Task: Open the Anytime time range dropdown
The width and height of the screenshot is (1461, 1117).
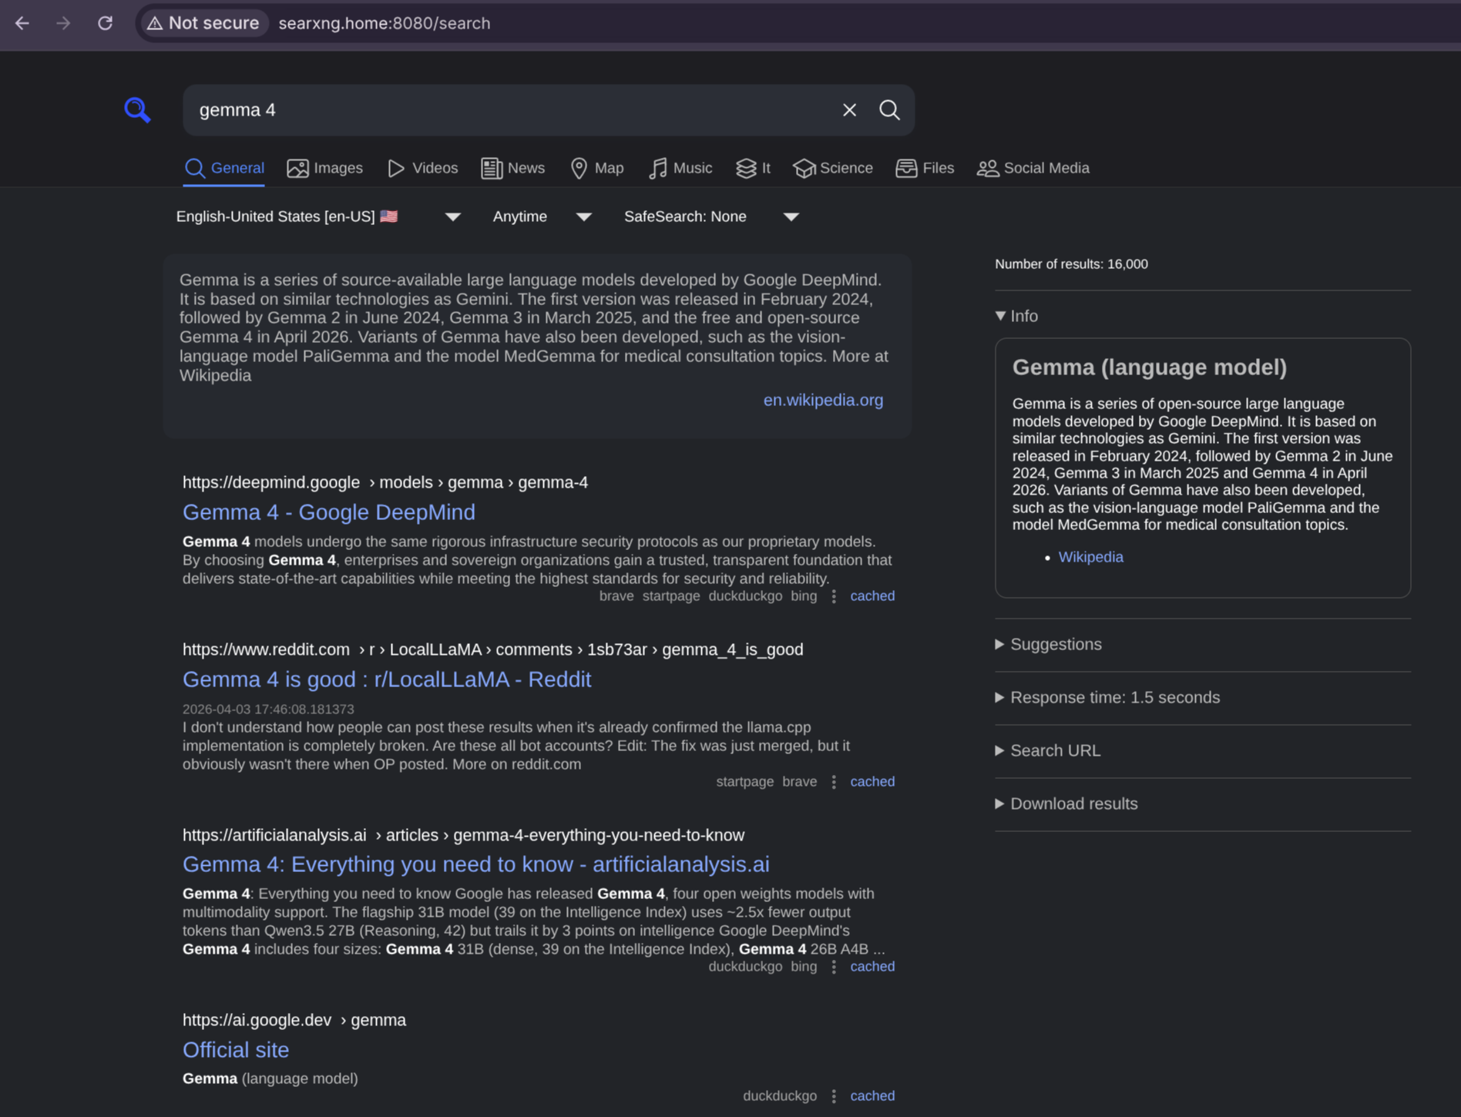Action: [x=542, y=216]
